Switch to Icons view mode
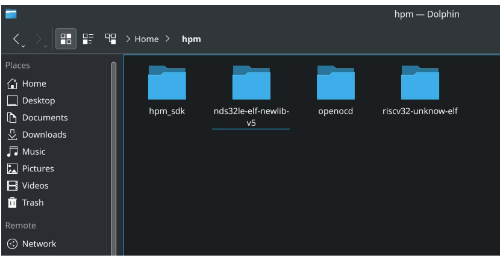503x258 pixels. pyautogui.click(x=66, y=39)
